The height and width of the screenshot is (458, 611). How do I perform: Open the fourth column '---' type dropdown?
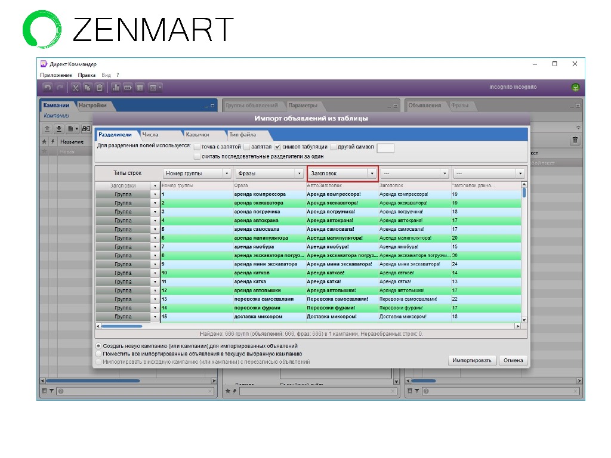click(415, 174)
